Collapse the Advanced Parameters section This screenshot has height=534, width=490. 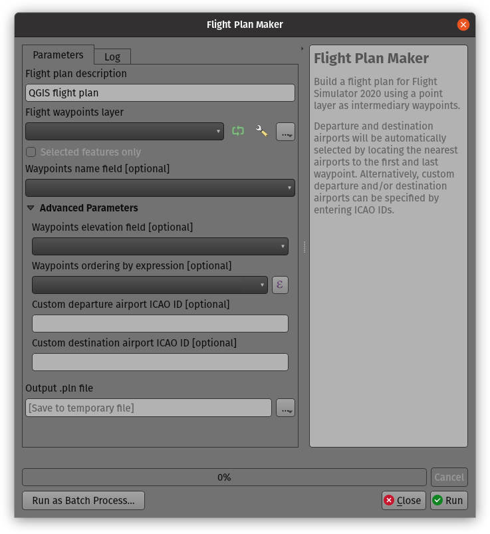(31, 208)
